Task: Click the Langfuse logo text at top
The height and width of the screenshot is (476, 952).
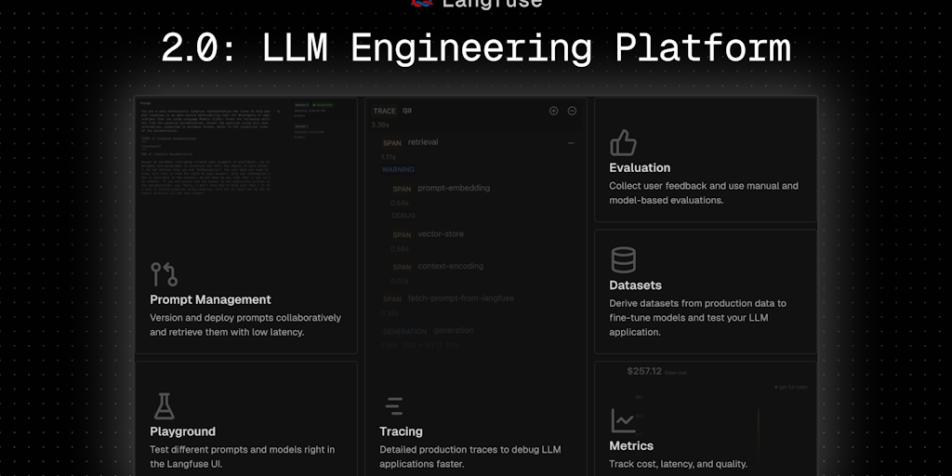Action: 492,4
